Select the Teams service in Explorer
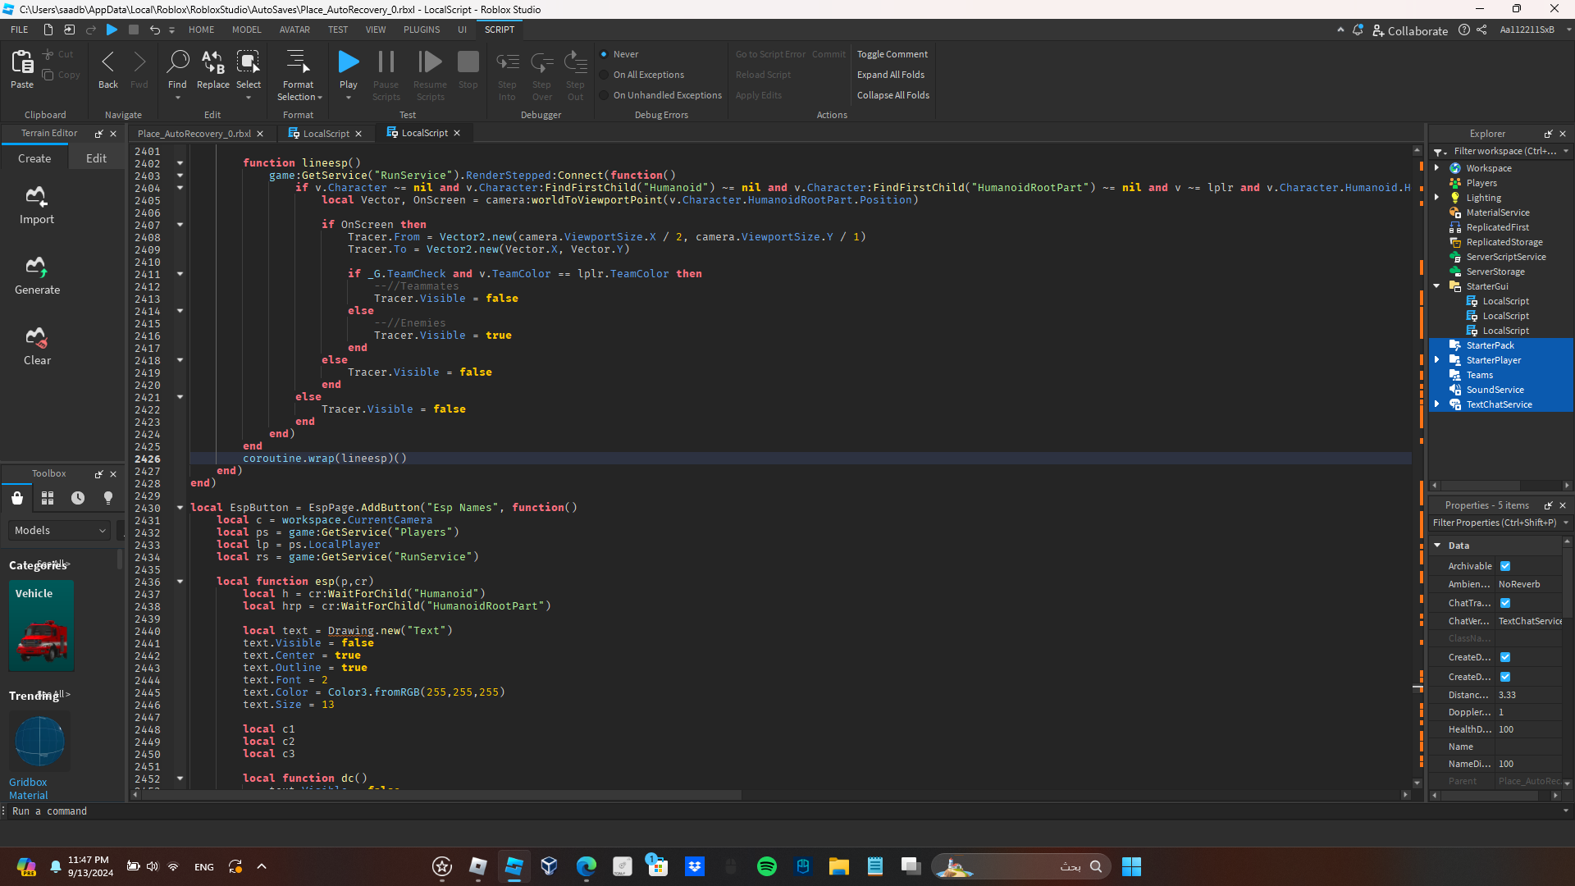 (x=1479, y=375)
